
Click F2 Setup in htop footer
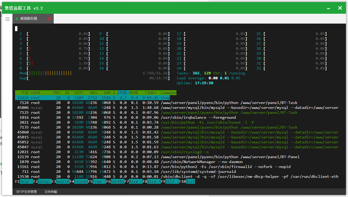click(42, 181)
